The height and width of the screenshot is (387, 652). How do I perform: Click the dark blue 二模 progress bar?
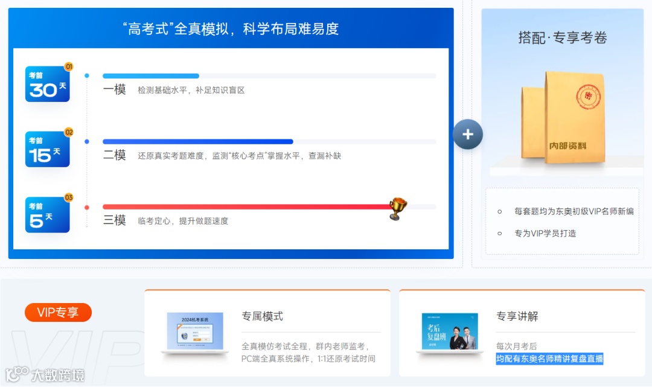click(x=198, y=142)
